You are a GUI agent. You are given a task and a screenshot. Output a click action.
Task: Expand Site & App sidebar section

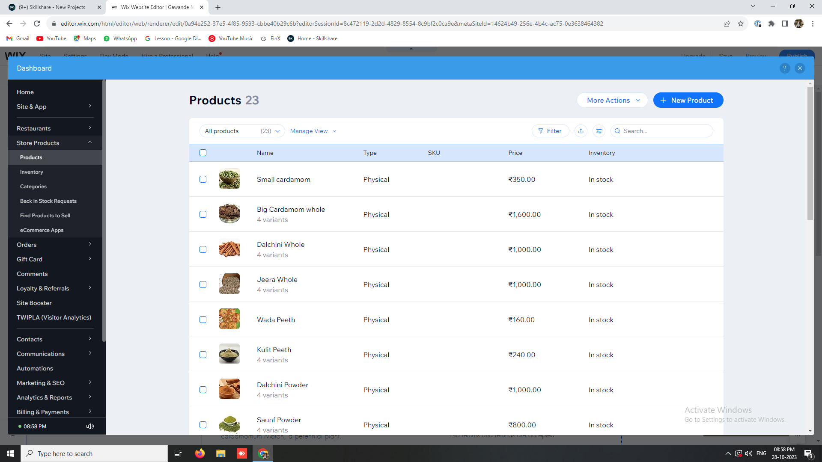click(55, 107)
